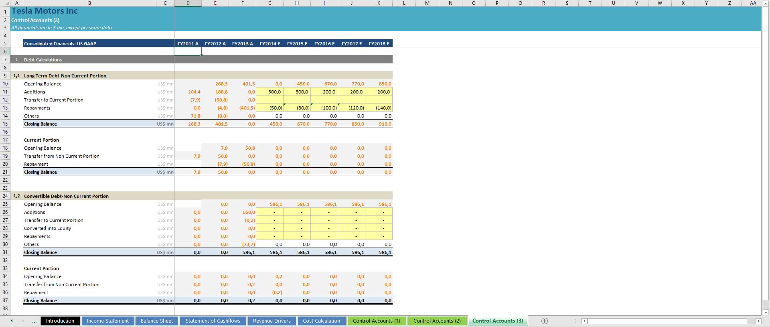
Task: Click the Closing Balance cell '910,0'
Action: pos(379,124)
